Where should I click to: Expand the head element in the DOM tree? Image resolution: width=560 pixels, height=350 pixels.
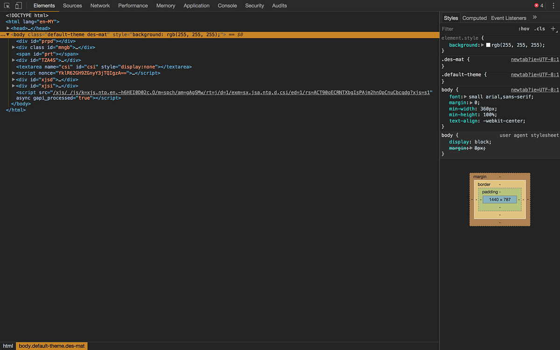tap(8, 28)
